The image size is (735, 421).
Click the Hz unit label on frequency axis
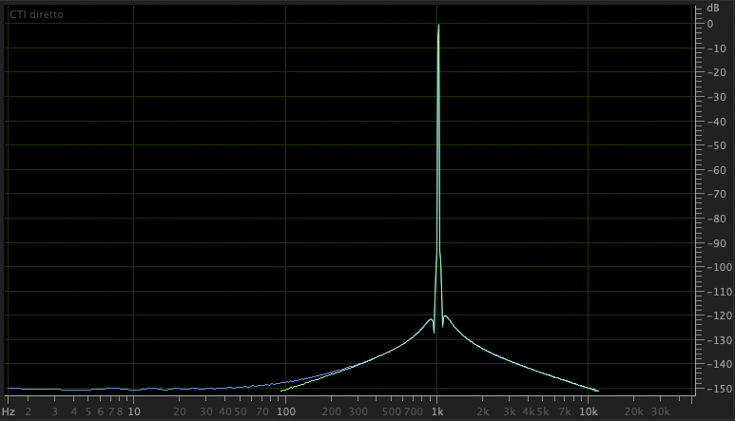tap(9, 411)
